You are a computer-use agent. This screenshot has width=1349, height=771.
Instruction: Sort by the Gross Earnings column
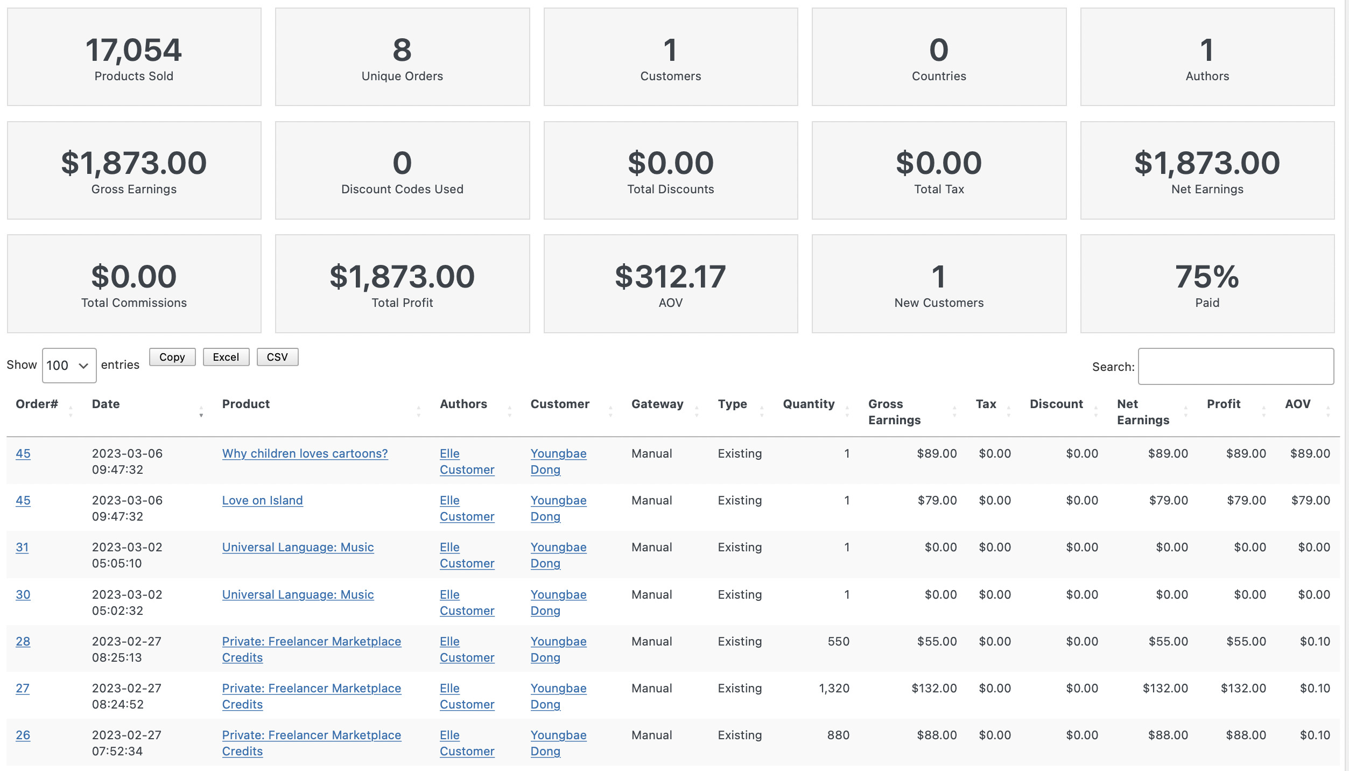894,412
